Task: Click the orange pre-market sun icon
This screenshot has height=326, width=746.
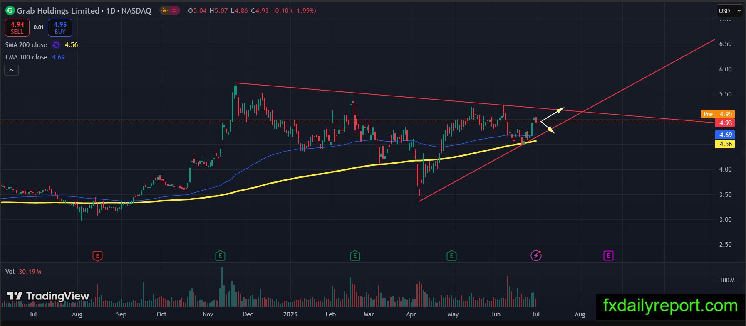Action: tap(165, 11)
